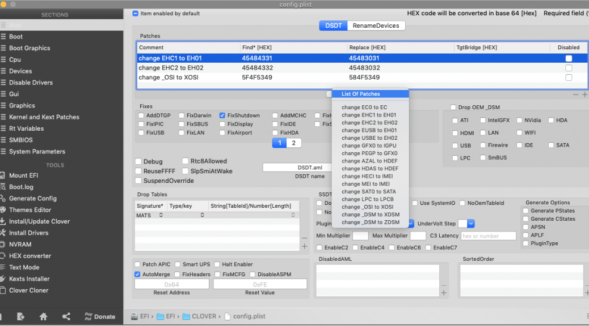Image resolution: width=589 pixels, height=326 pixels.
Task: Remove DisabledAML entry with minus
Action: 444,285
